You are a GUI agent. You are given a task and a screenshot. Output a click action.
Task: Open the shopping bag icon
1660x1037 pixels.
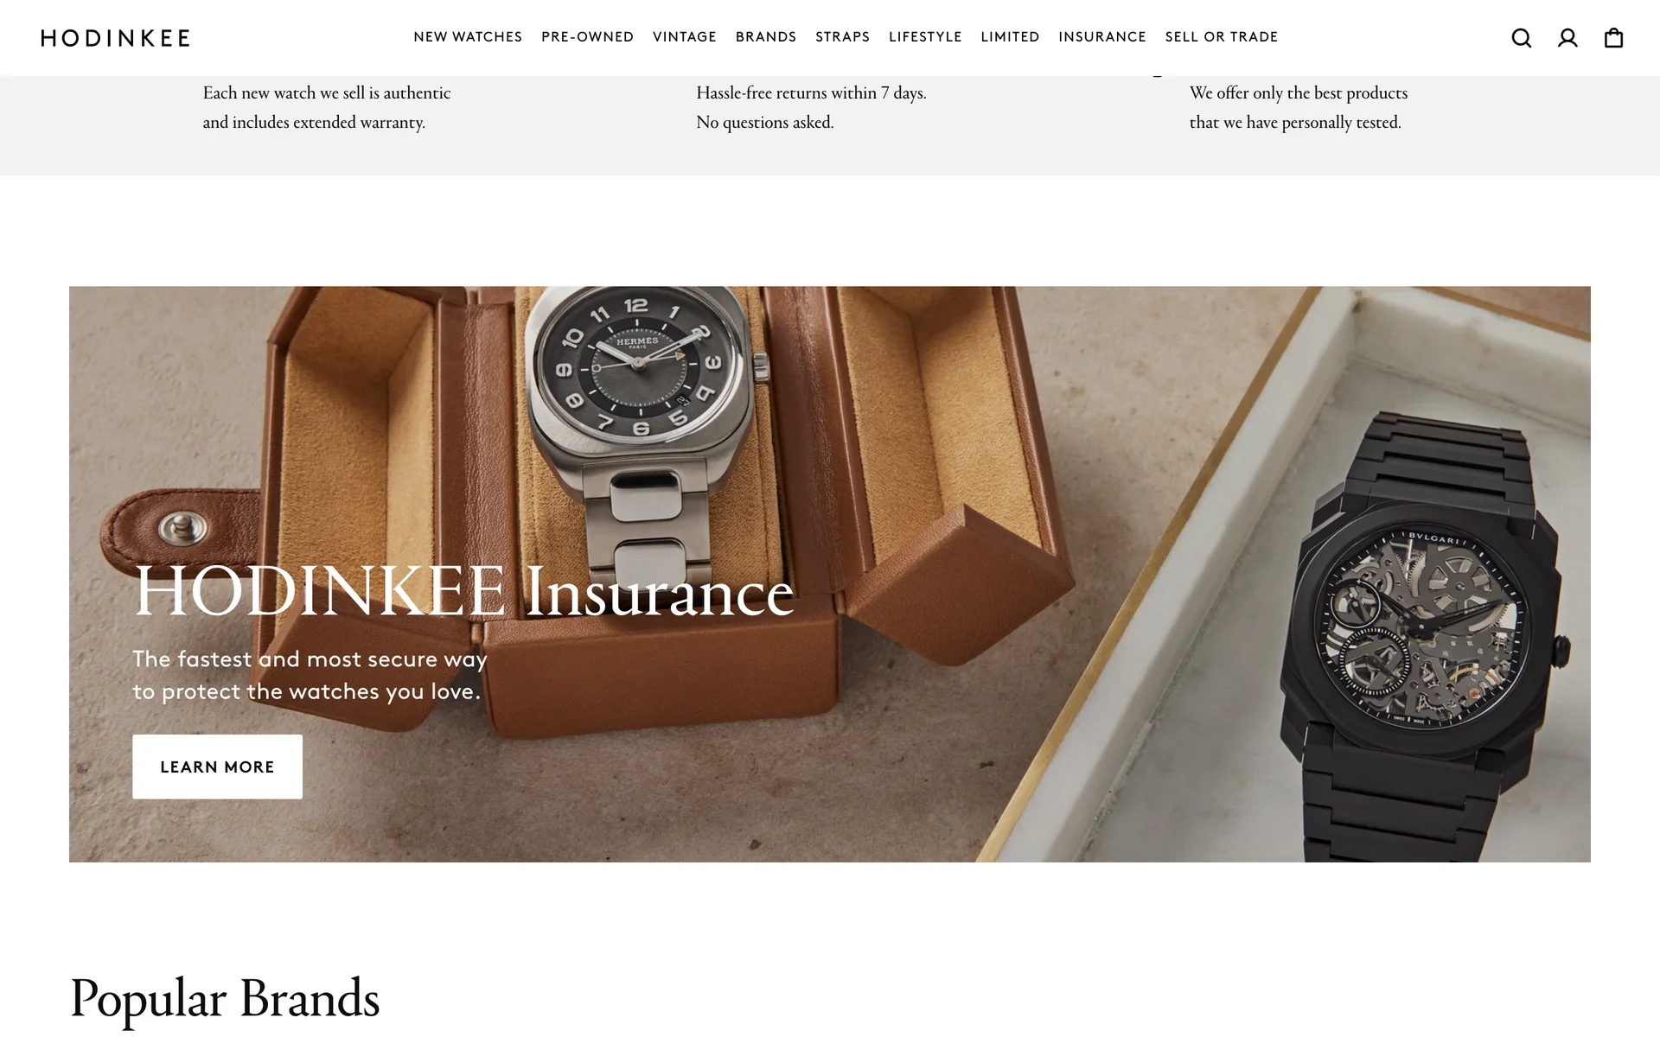(1613, 38)
